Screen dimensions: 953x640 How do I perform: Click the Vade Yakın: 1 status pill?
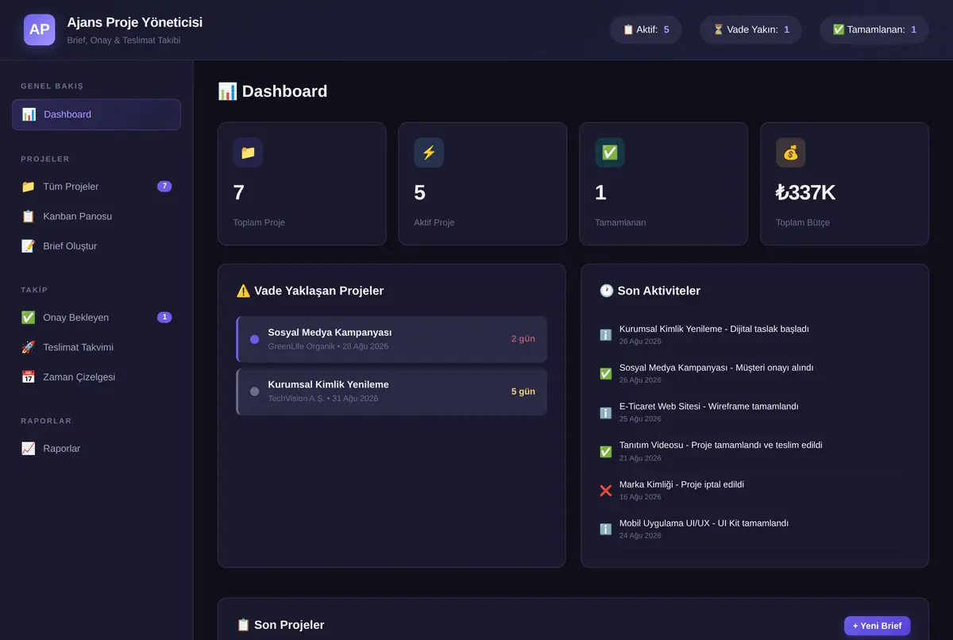[x=750, y=29]
